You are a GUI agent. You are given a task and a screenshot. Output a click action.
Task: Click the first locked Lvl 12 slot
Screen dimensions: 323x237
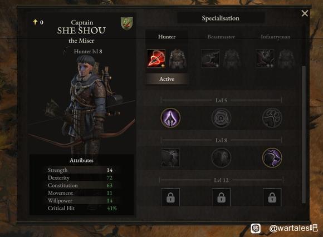(170, 197)
